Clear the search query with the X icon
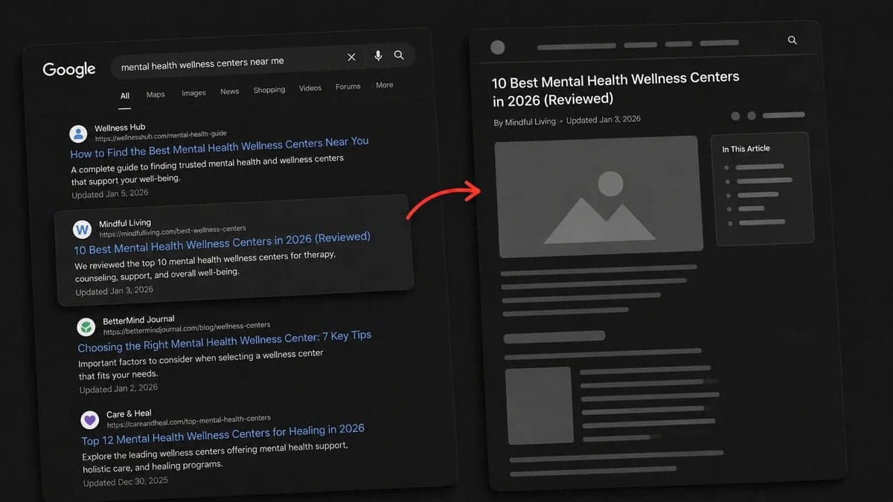893x502 pixels. (x=351, y=57)
